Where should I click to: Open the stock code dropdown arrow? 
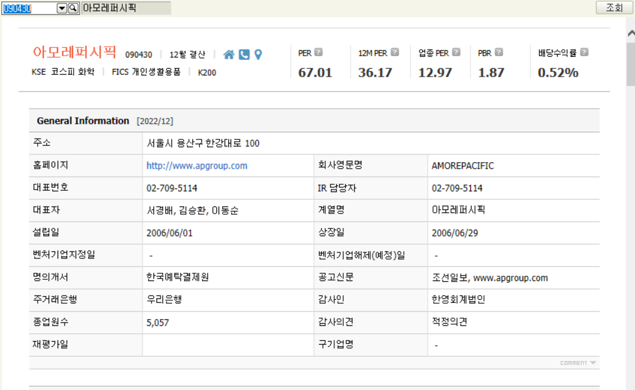pos(63,8)
